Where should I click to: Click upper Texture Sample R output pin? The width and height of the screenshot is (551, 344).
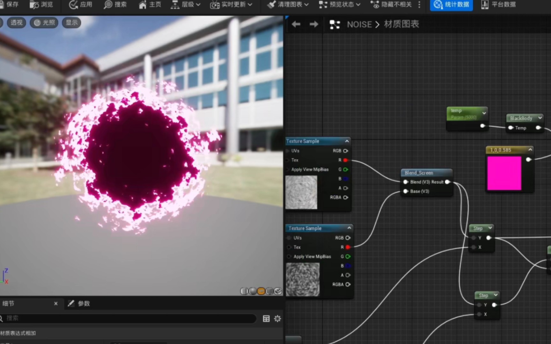point(346,160)
